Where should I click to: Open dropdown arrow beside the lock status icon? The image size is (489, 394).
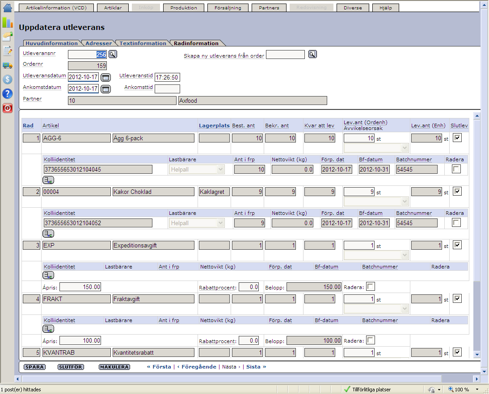pos(439,390)
